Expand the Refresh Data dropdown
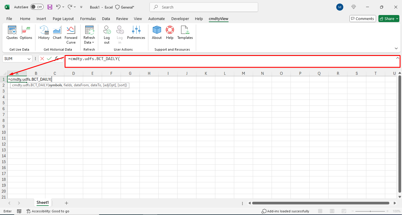 point(89,35)
